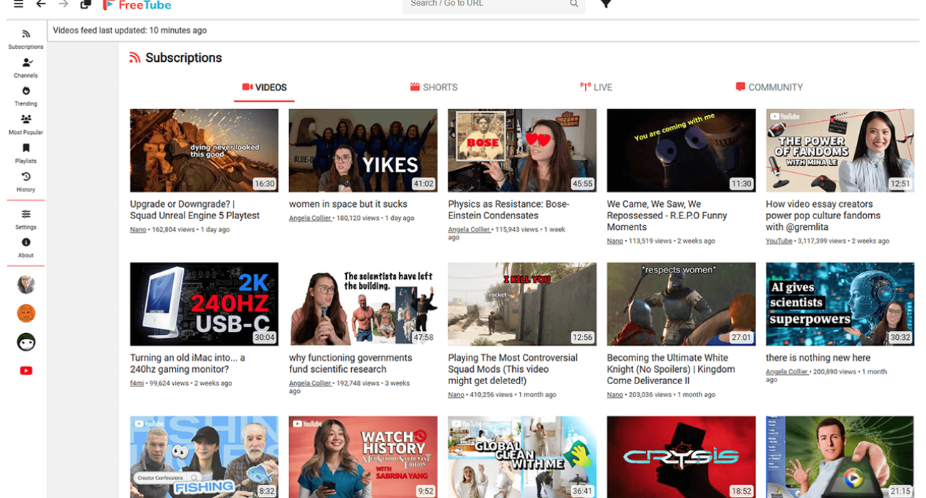
Task: Switch to the LIVE tab
Action: click(x=596, y=87)
